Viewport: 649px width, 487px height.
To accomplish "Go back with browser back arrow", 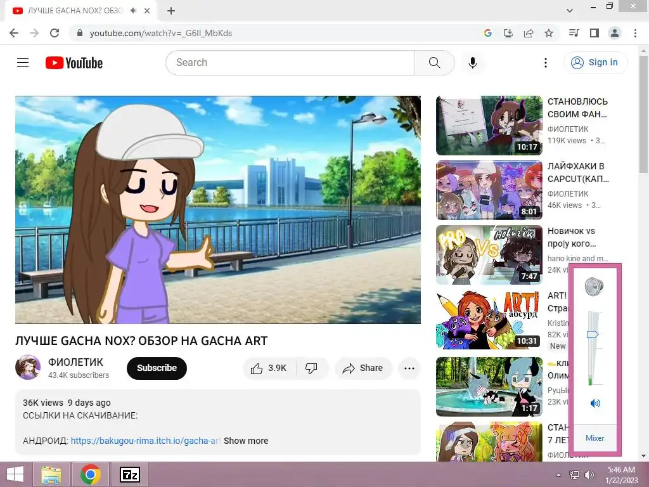I will point(14,33).
